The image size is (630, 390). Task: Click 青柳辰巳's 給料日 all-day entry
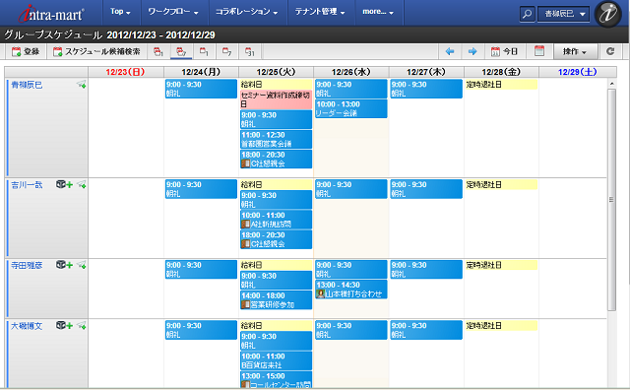coord(276,85)
